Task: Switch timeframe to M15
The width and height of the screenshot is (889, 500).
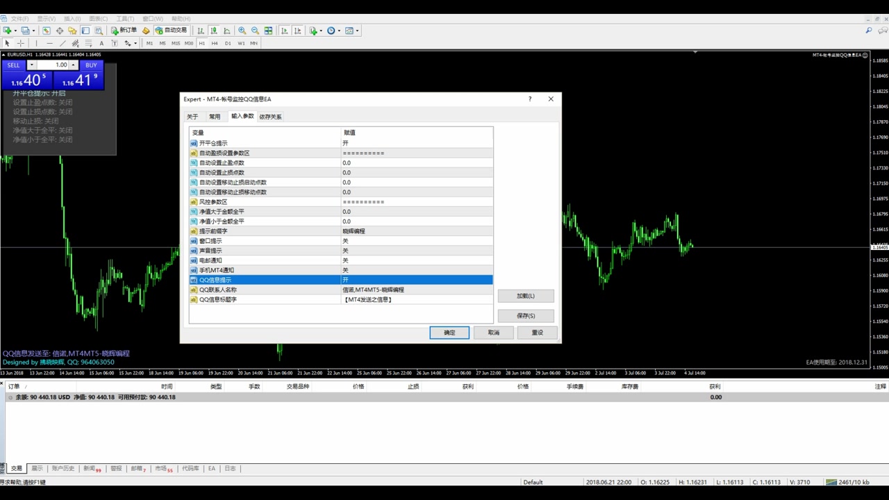Action: click(176, 43)
